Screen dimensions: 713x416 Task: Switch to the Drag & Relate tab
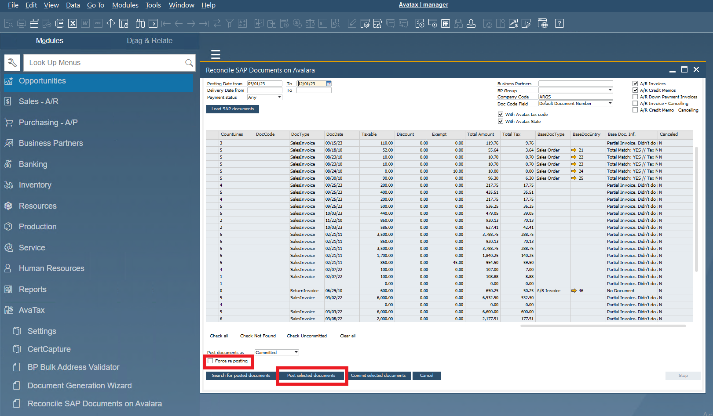150,40
